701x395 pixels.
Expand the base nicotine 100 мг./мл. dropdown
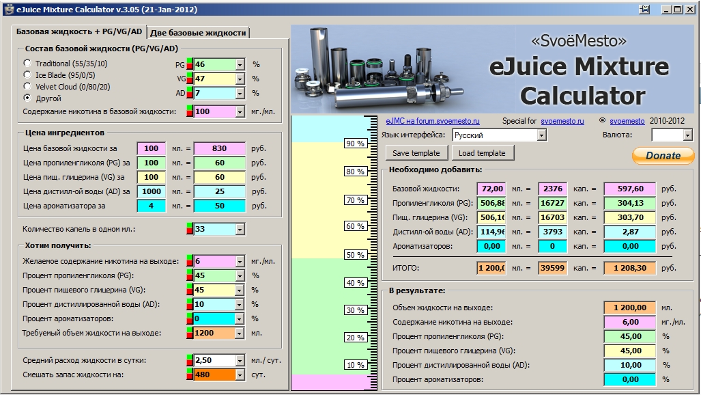pos(240,111)
